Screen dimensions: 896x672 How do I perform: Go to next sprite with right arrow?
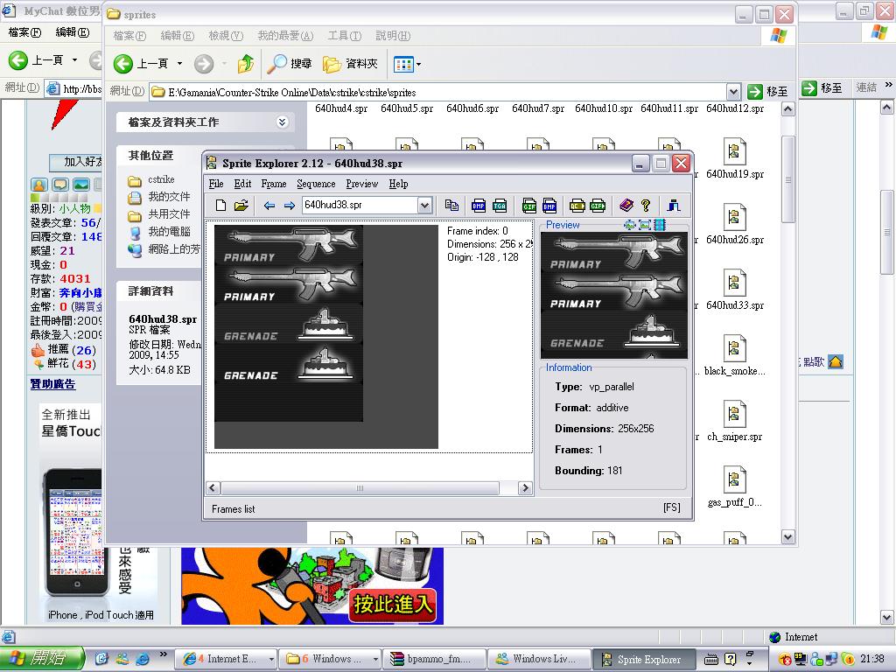289,205
